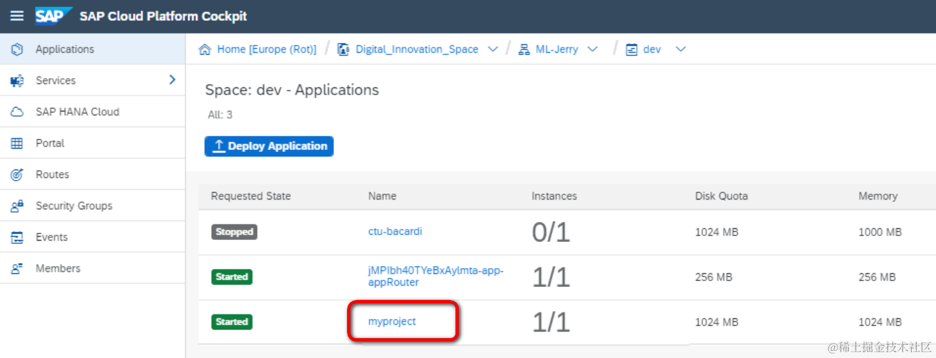936x358 pixels.
Task: Click the ML-Jerry subaccount hierarchy icon
Action: (x=524, y=50)
